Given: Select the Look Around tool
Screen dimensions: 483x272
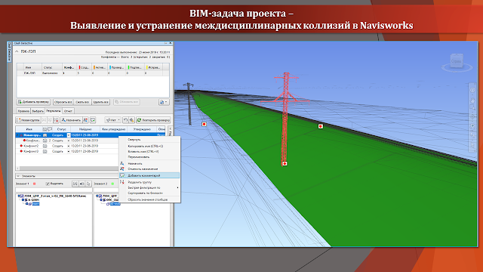Looking at the screenshot, I should [x=472, y=126].
